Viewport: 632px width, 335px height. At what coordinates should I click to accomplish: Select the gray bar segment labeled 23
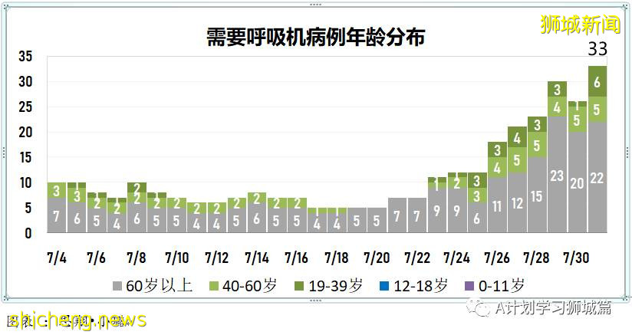(x=557, y=175)
